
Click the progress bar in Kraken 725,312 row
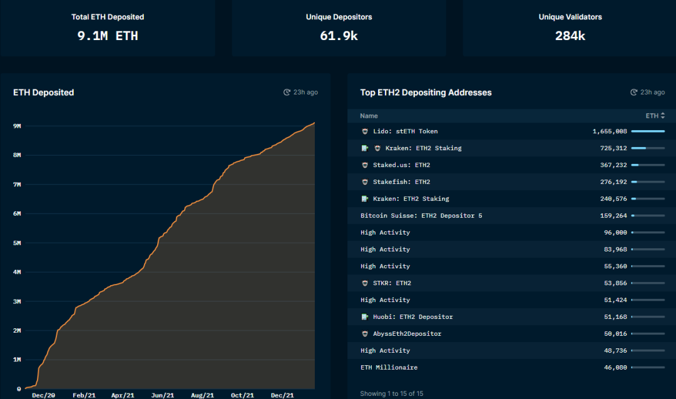(648, 148)
